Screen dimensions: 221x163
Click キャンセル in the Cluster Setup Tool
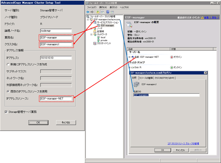66,123
